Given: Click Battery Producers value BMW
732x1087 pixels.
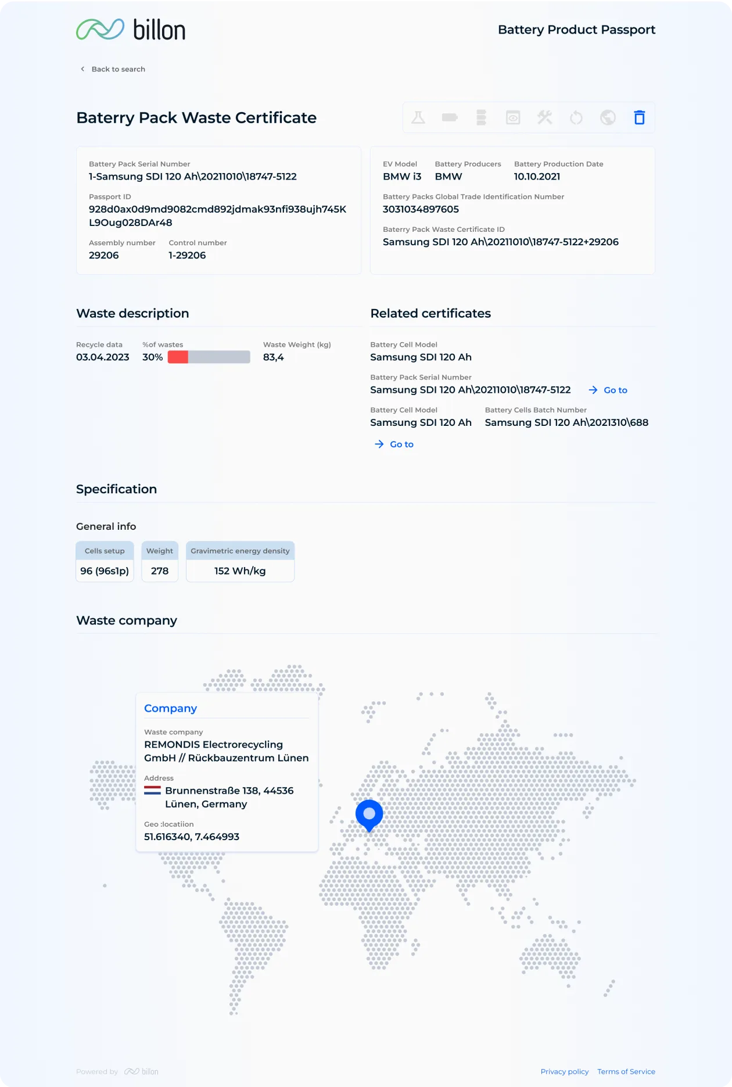Looking at the screenshot, I should (x=448, y=177).
